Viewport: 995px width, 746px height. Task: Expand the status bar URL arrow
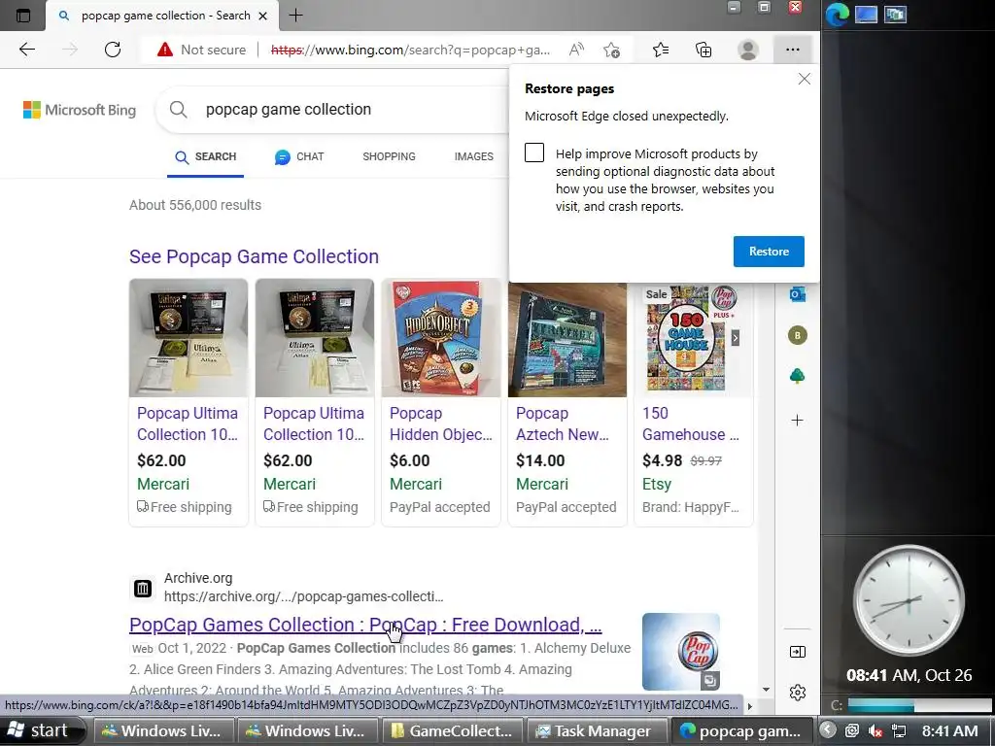pos(749,705)
